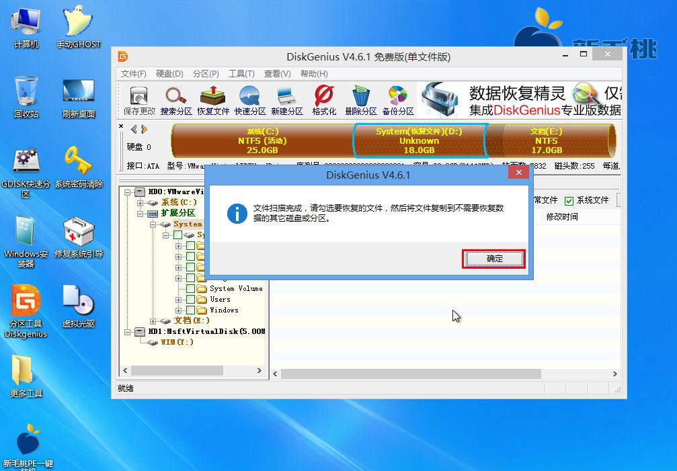Open the 硬盘(D) menu
677x471 pixels.
tap(169, 74)
